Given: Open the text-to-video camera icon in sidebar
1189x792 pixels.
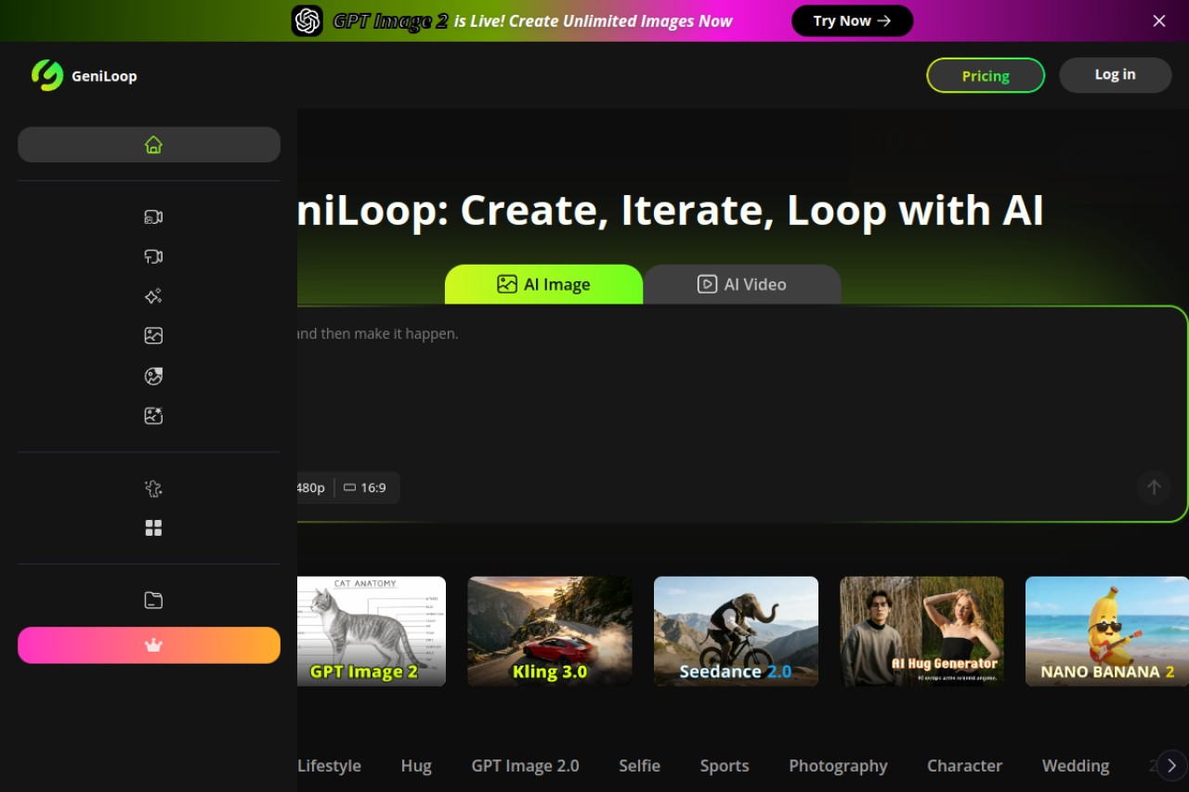Looking at the screenshot, I should coord(153,257).
